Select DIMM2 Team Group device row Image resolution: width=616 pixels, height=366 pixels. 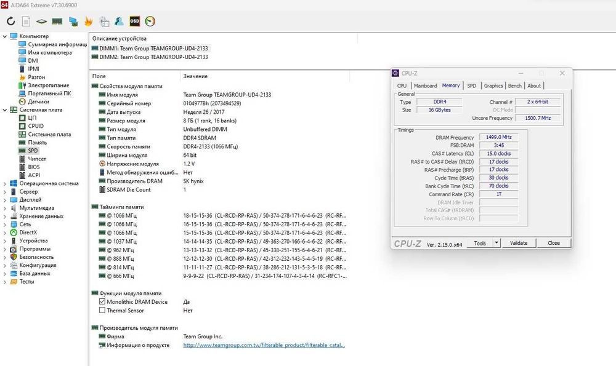(x=150, y=57)
